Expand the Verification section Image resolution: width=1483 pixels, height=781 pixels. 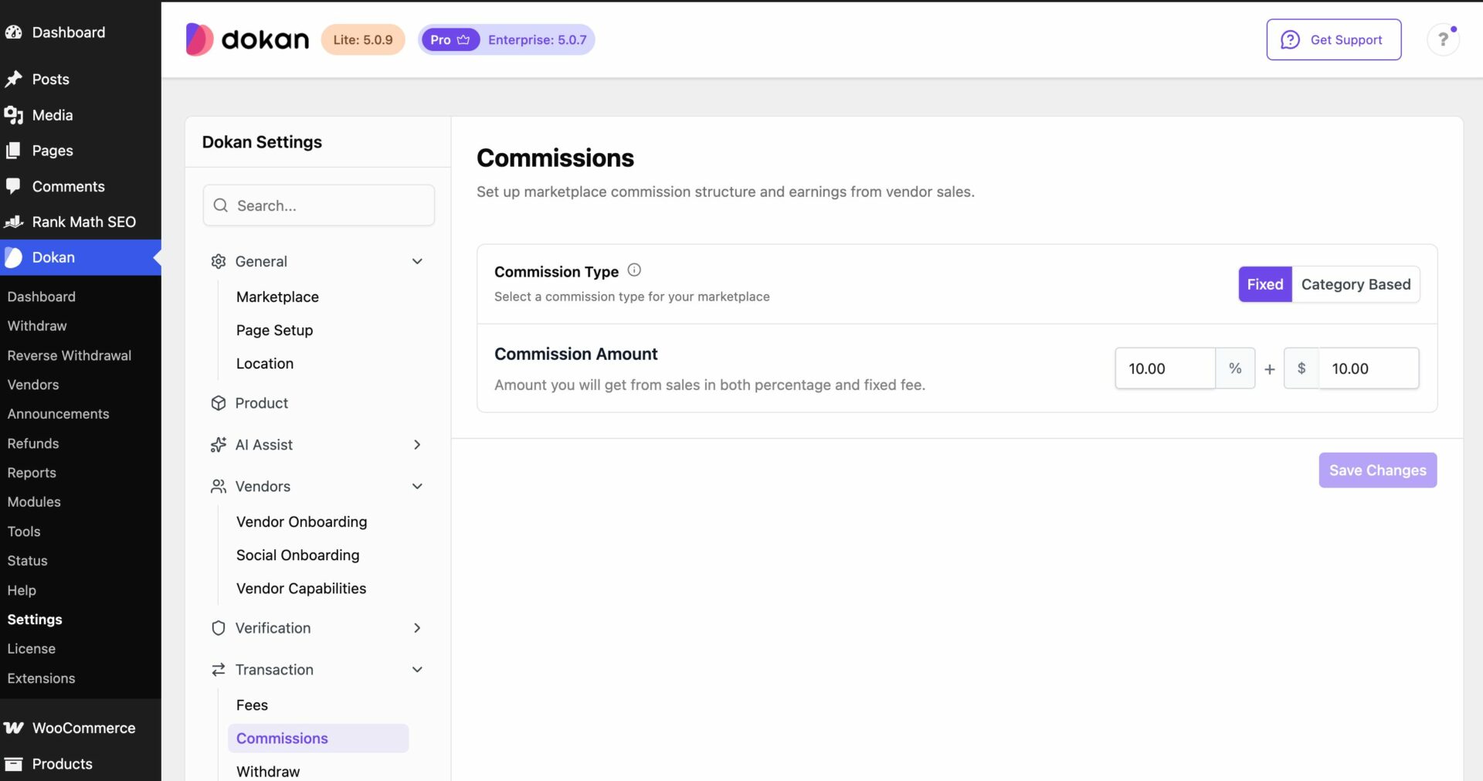click(x=417, y=628)
